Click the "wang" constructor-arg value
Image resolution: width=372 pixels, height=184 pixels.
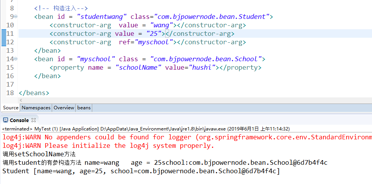click(162, 25)
